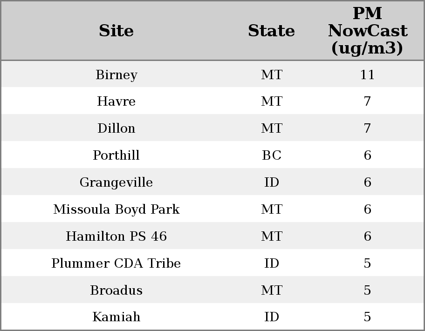
Task: Select the Porthill site name
Action: [116, 155]
